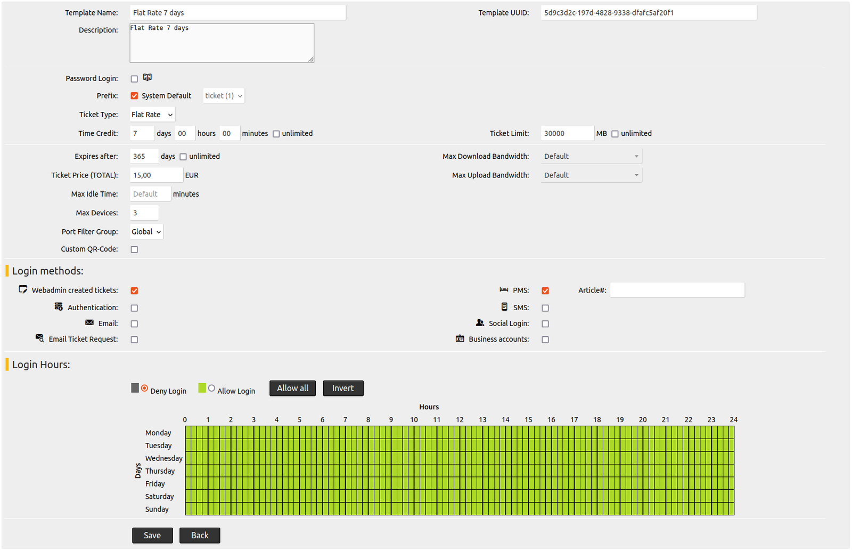This screenshot has height=550, width=852.
Task: Click the Social Login people icon
Action: coord(480,322)
